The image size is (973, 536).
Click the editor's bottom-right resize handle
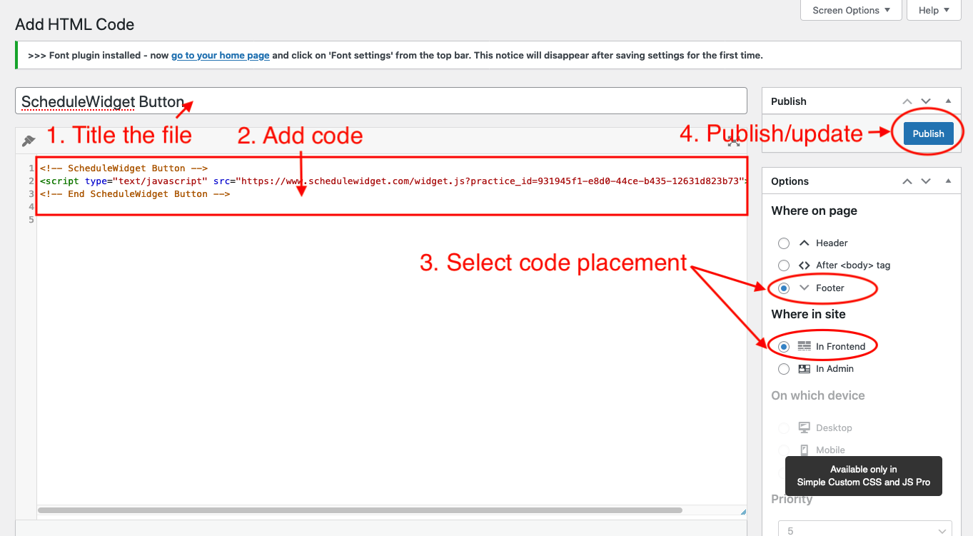742,511
